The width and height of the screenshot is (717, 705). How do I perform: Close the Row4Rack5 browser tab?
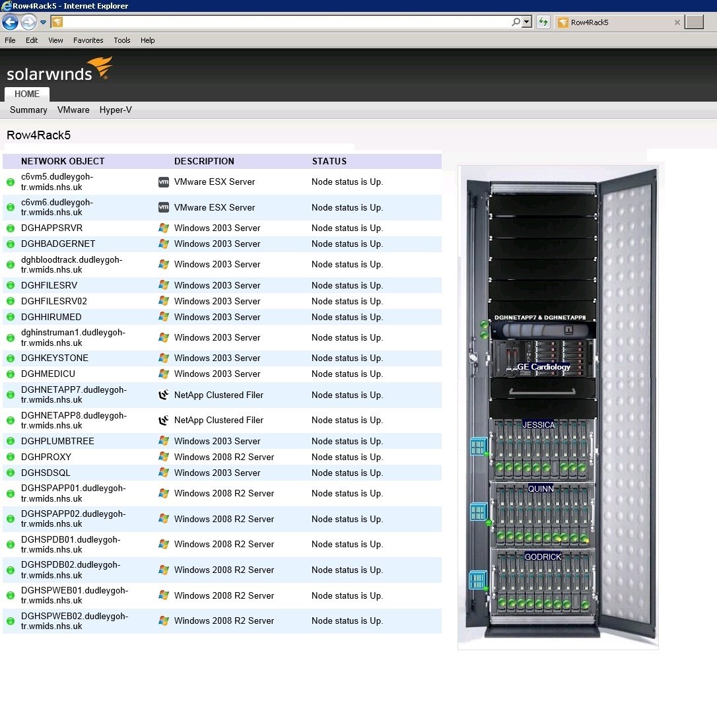pos(677,22)
